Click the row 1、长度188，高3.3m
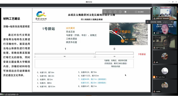Viewport: 178px width, 96px height. point(45,76)
